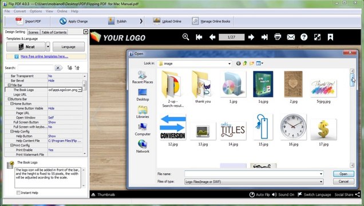The height and width of the screenshot is (206, 364).
Task: Click the Language button
Action: tap(69, 46)
